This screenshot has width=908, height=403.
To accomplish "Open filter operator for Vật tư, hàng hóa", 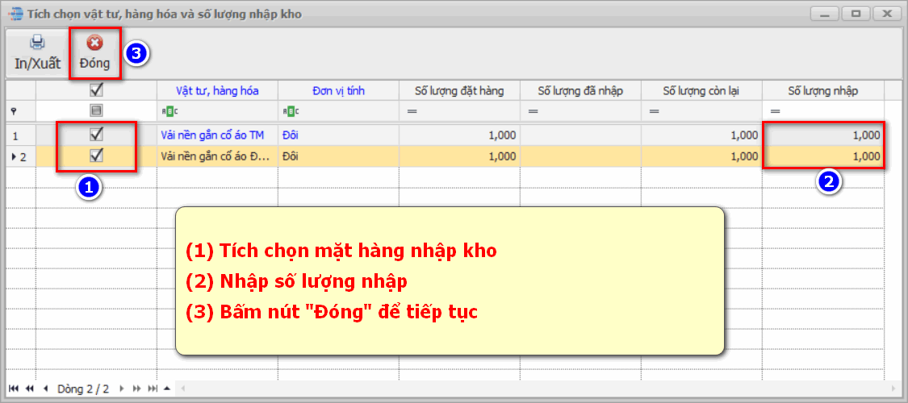I will (x=168, y=110).
